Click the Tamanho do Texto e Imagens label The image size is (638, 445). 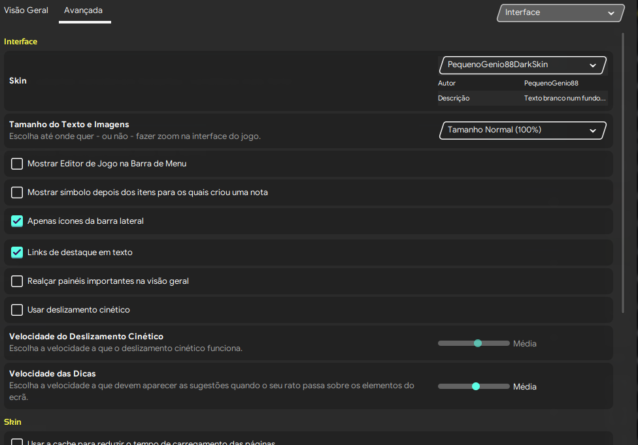click(x=69, y=125)
